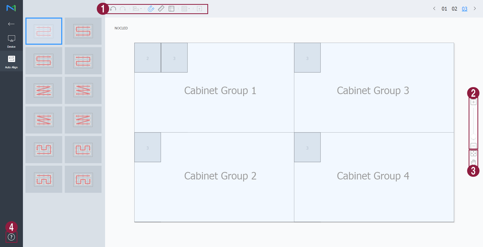Click the fit-to-screen arrows icon

point(473,153)
